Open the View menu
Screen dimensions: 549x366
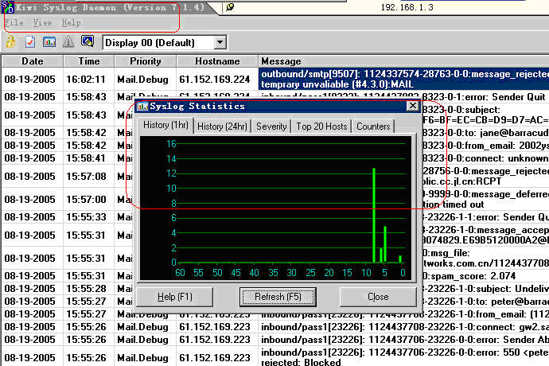point(43,23)
